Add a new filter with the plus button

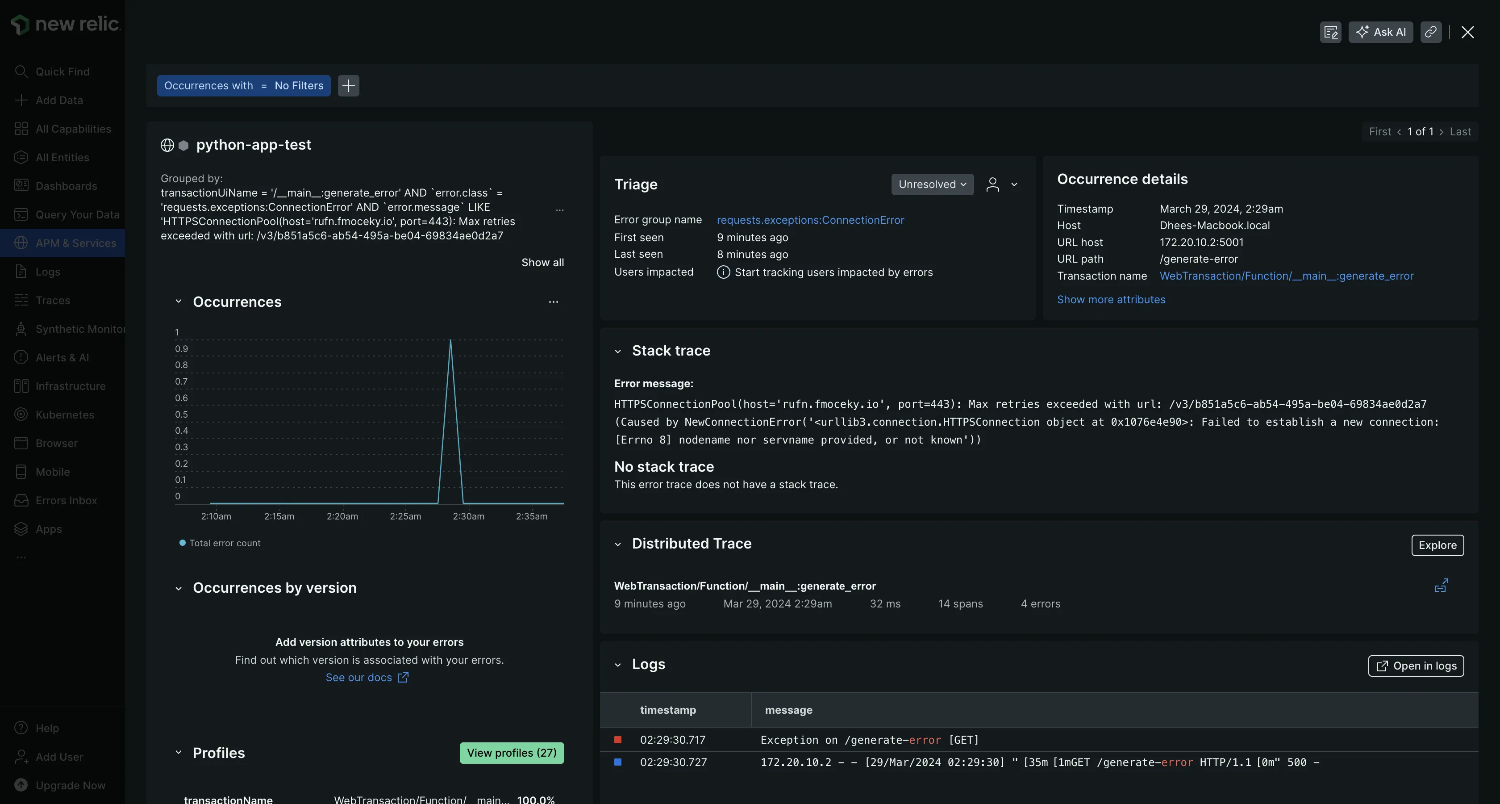click(x=348, y=86)
